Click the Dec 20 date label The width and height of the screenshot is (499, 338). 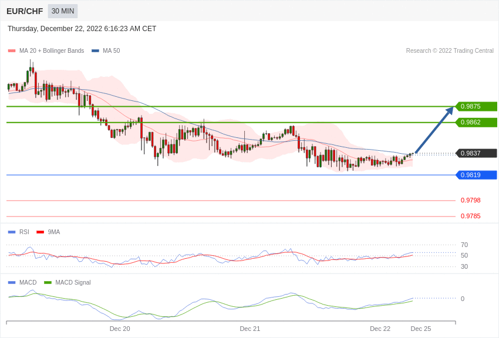(x=120, y=329)
